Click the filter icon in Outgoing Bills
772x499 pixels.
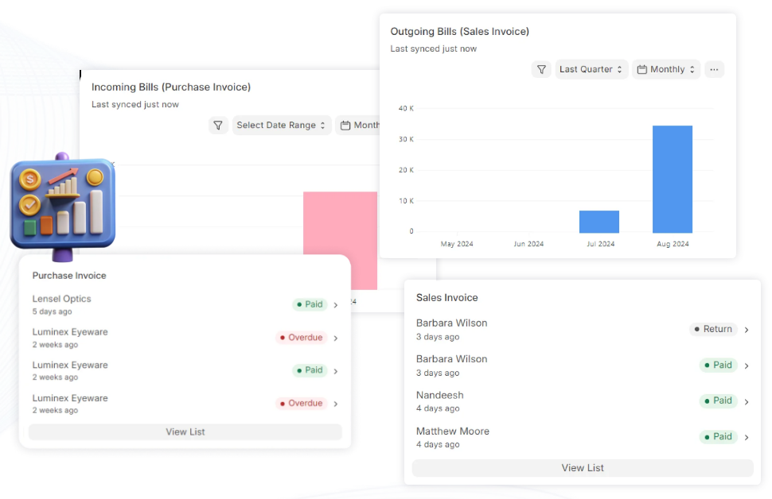(x=541, y=69)
